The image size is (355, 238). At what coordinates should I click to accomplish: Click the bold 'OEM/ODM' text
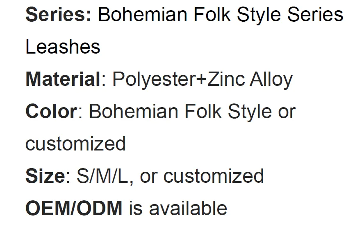(74, 208)
